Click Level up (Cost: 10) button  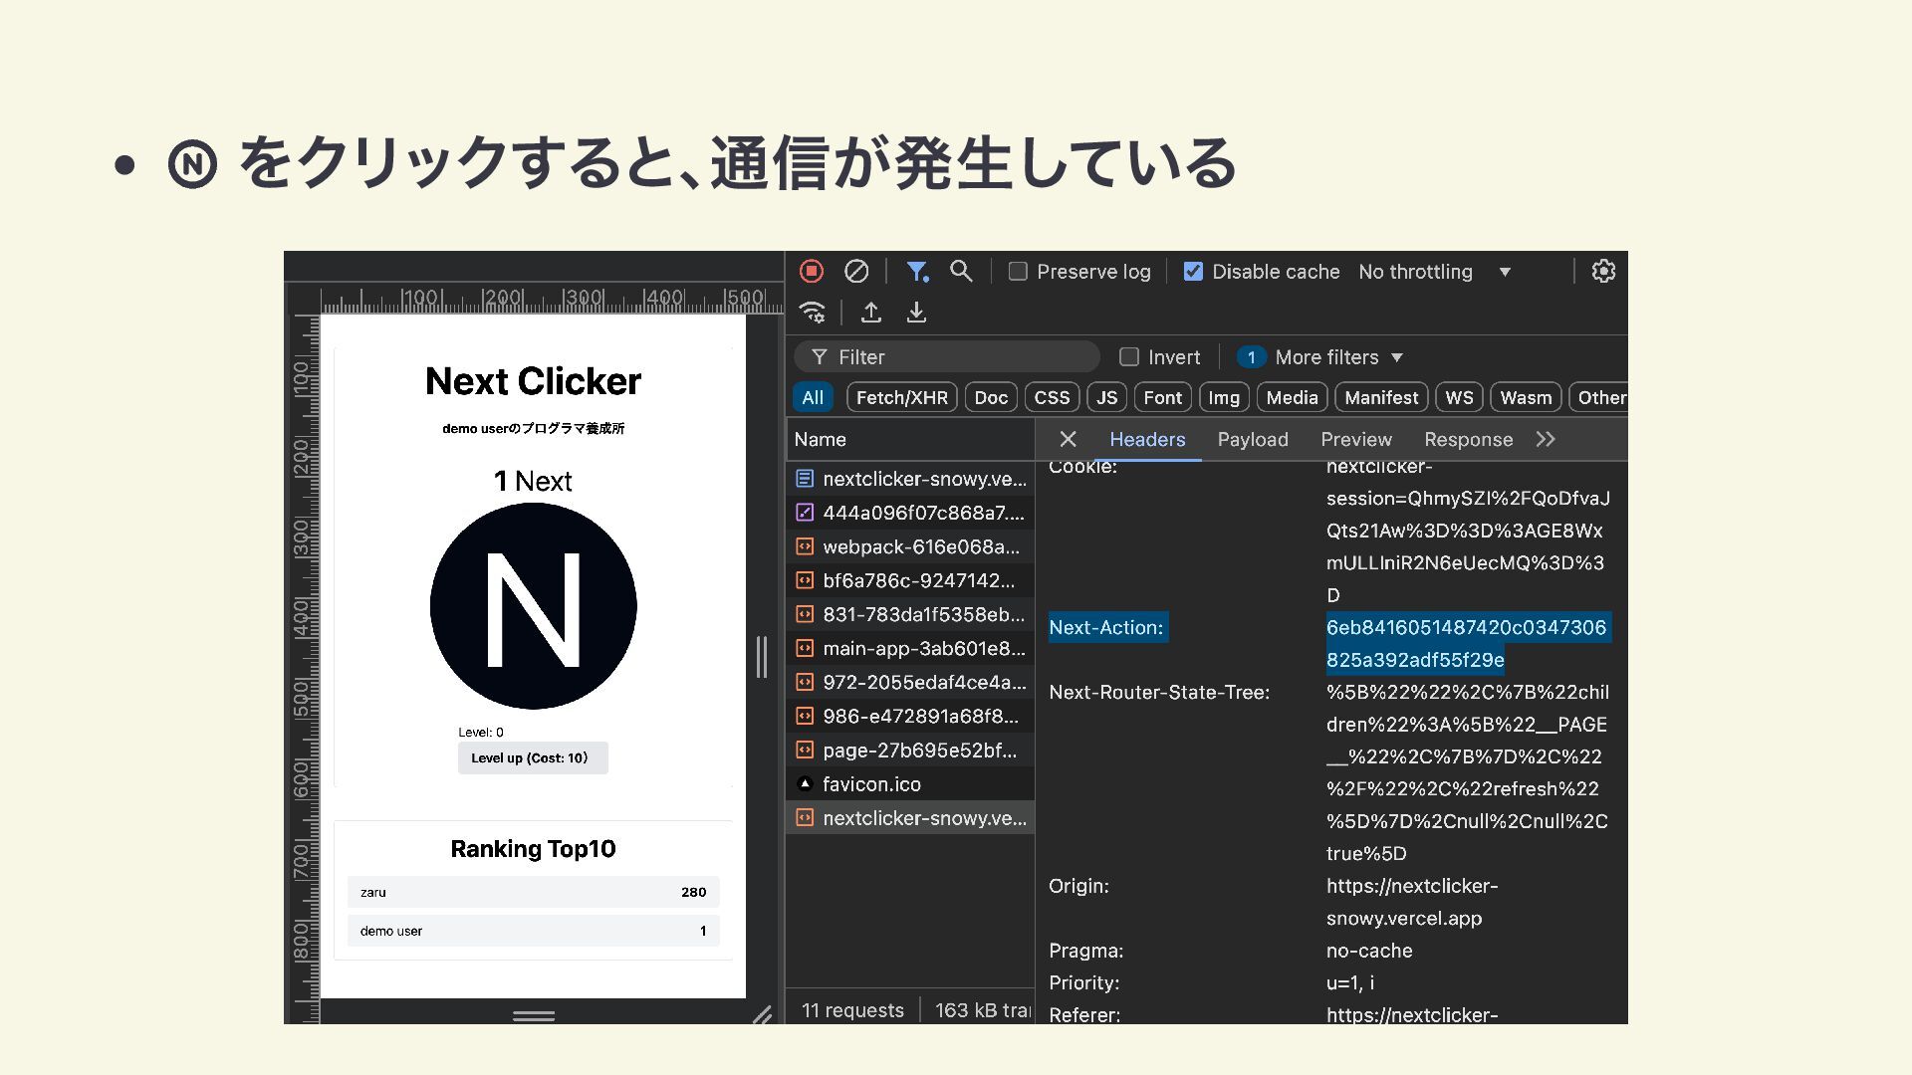tap(533, 757)
